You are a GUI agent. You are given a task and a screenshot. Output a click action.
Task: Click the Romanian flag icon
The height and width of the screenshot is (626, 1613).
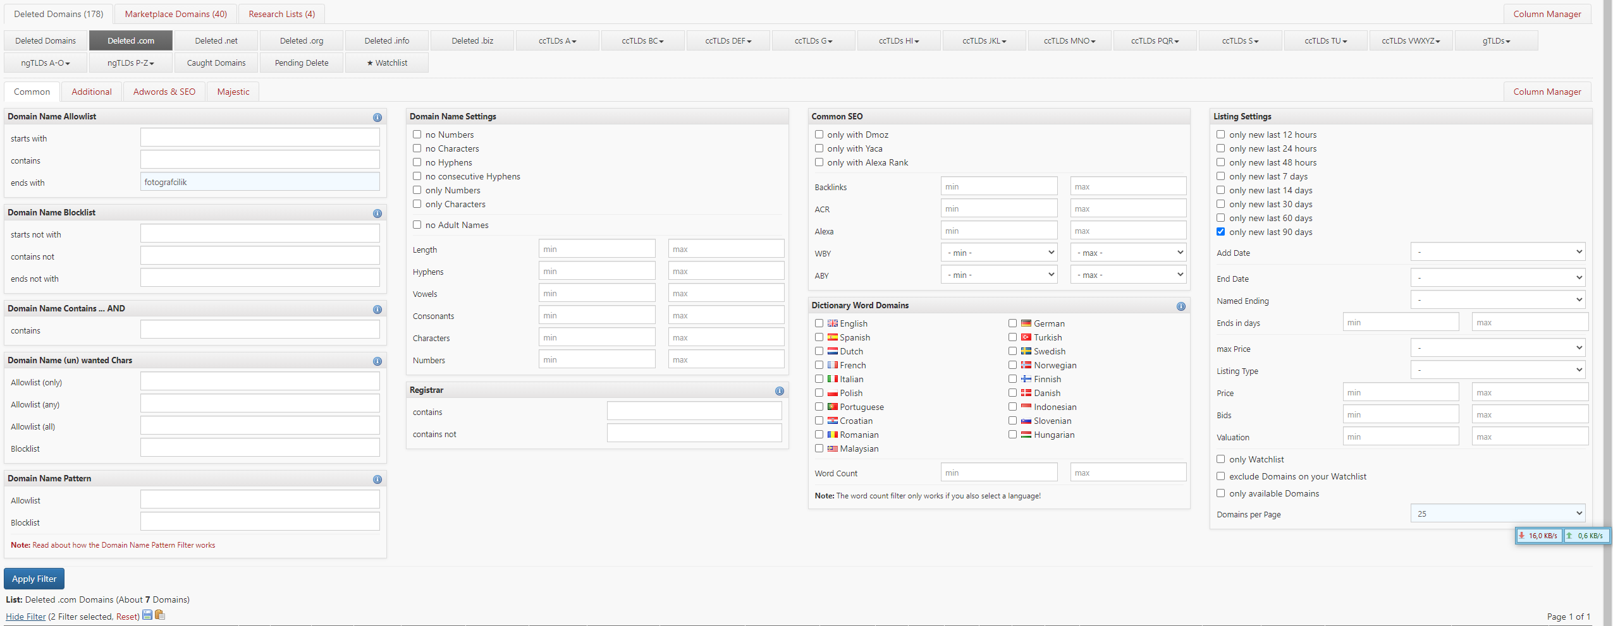833,435
